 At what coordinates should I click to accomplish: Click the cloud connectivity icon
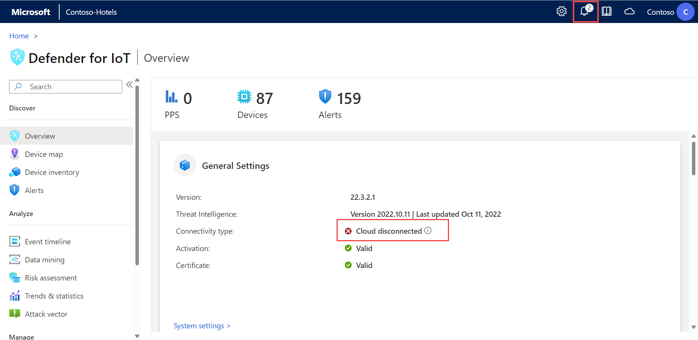(629, 12)
